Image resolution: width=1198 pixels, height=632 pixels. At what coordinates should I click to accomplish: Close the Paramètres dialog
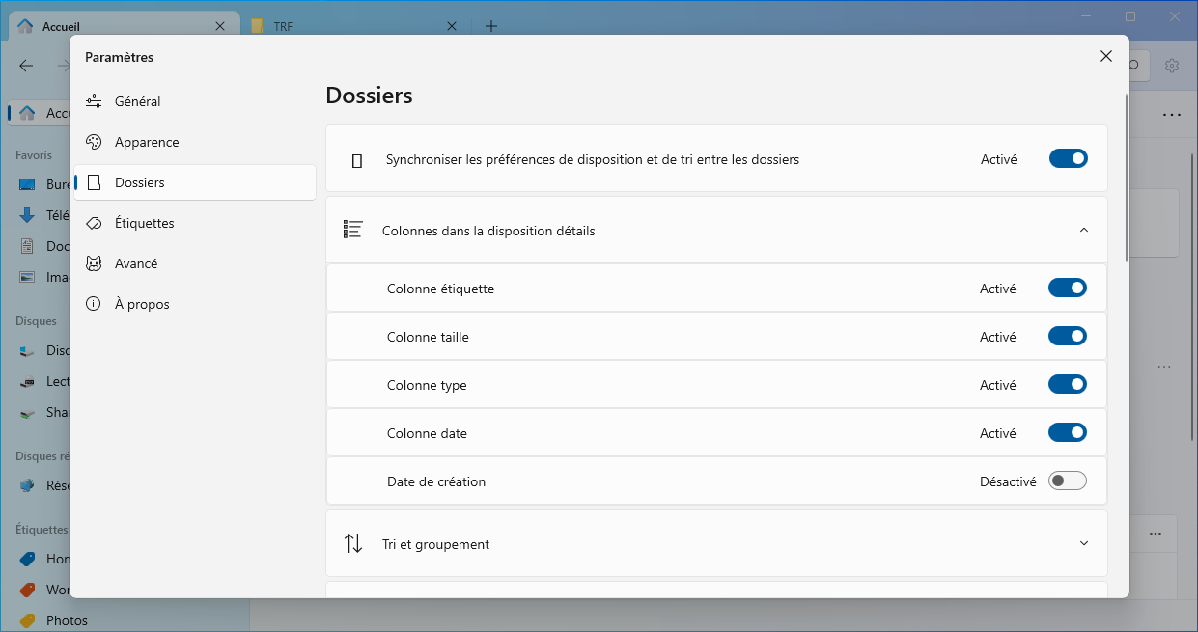1106,56
